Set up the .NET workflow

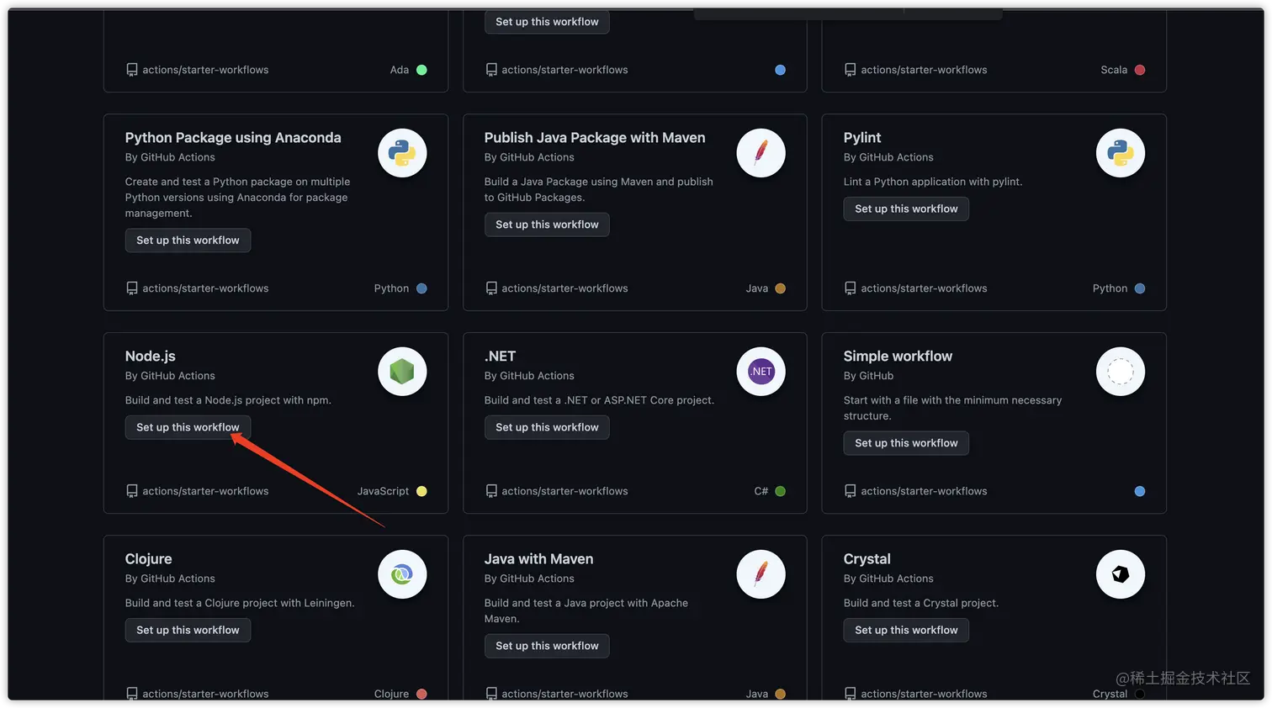point(547,427)
